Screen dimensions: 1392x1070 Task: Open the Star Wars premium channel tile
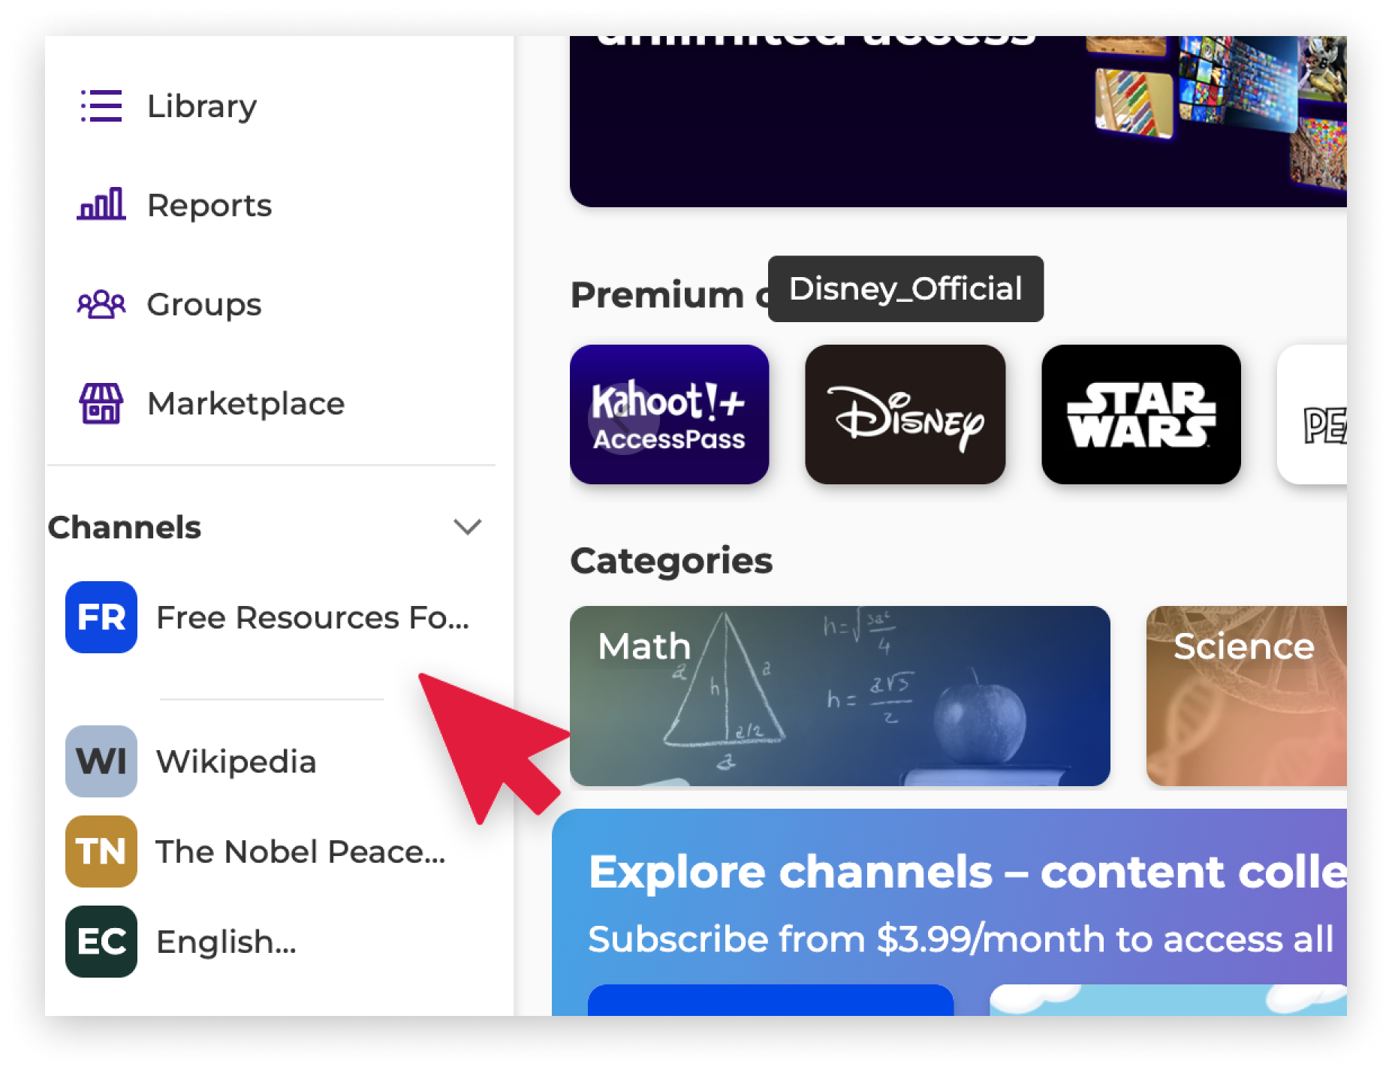pos(1140,414)
